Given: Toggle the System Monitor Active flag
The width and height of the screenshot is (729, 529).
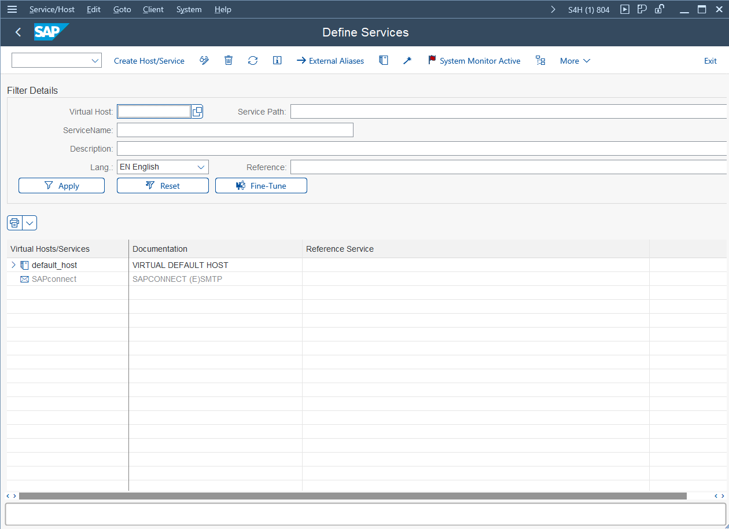Looking at the screenshot, I should tap(474, 61).
